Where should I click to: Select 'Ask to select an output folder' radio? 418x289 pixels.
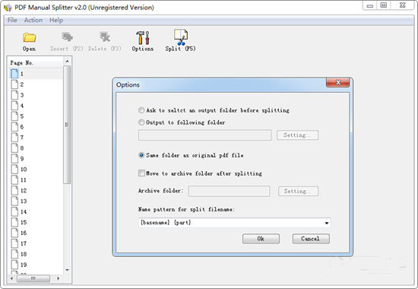point(141,110)
